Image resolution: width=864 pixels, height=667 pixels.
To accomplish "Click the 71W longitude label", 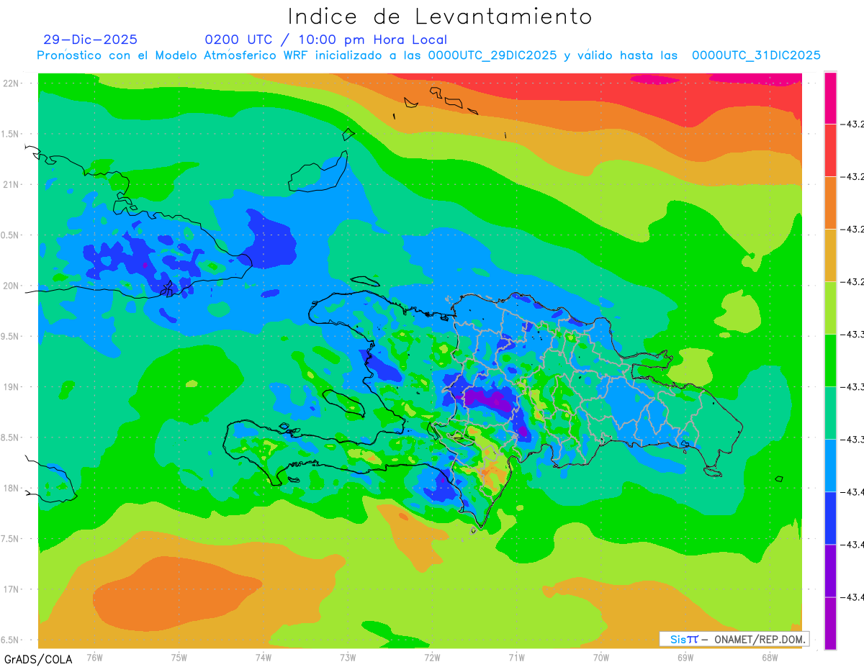I will [x=516, y=658].
